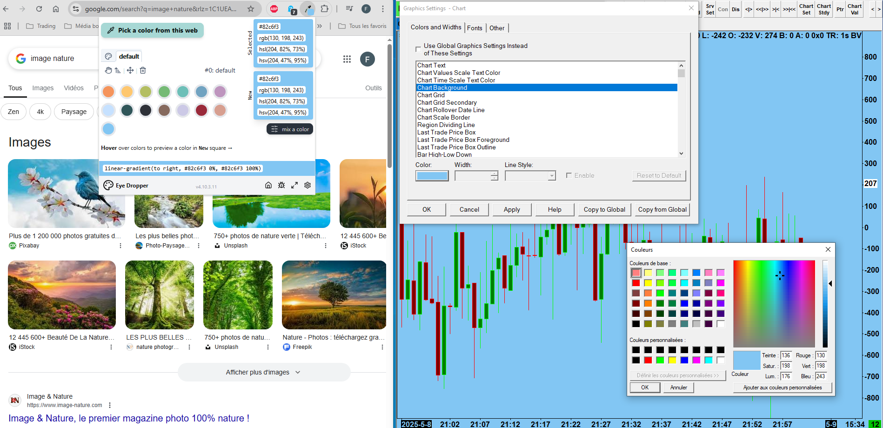Click the Width spinner stepper arrows
The height and width of the screenshot is (428, 883).
coord(495,176)
